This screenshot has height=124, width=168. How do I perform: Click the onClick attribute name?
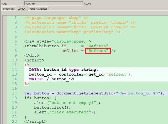70,51
